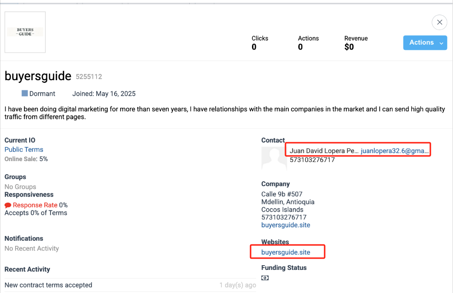
Task: Open buyersguide.site link in Company address
Action: point(285,225)
